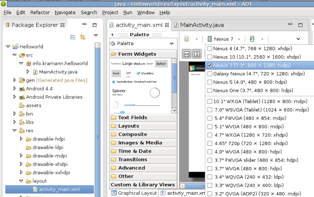
Task: Open the Refactor menu
Action: (x=40, y=12)
